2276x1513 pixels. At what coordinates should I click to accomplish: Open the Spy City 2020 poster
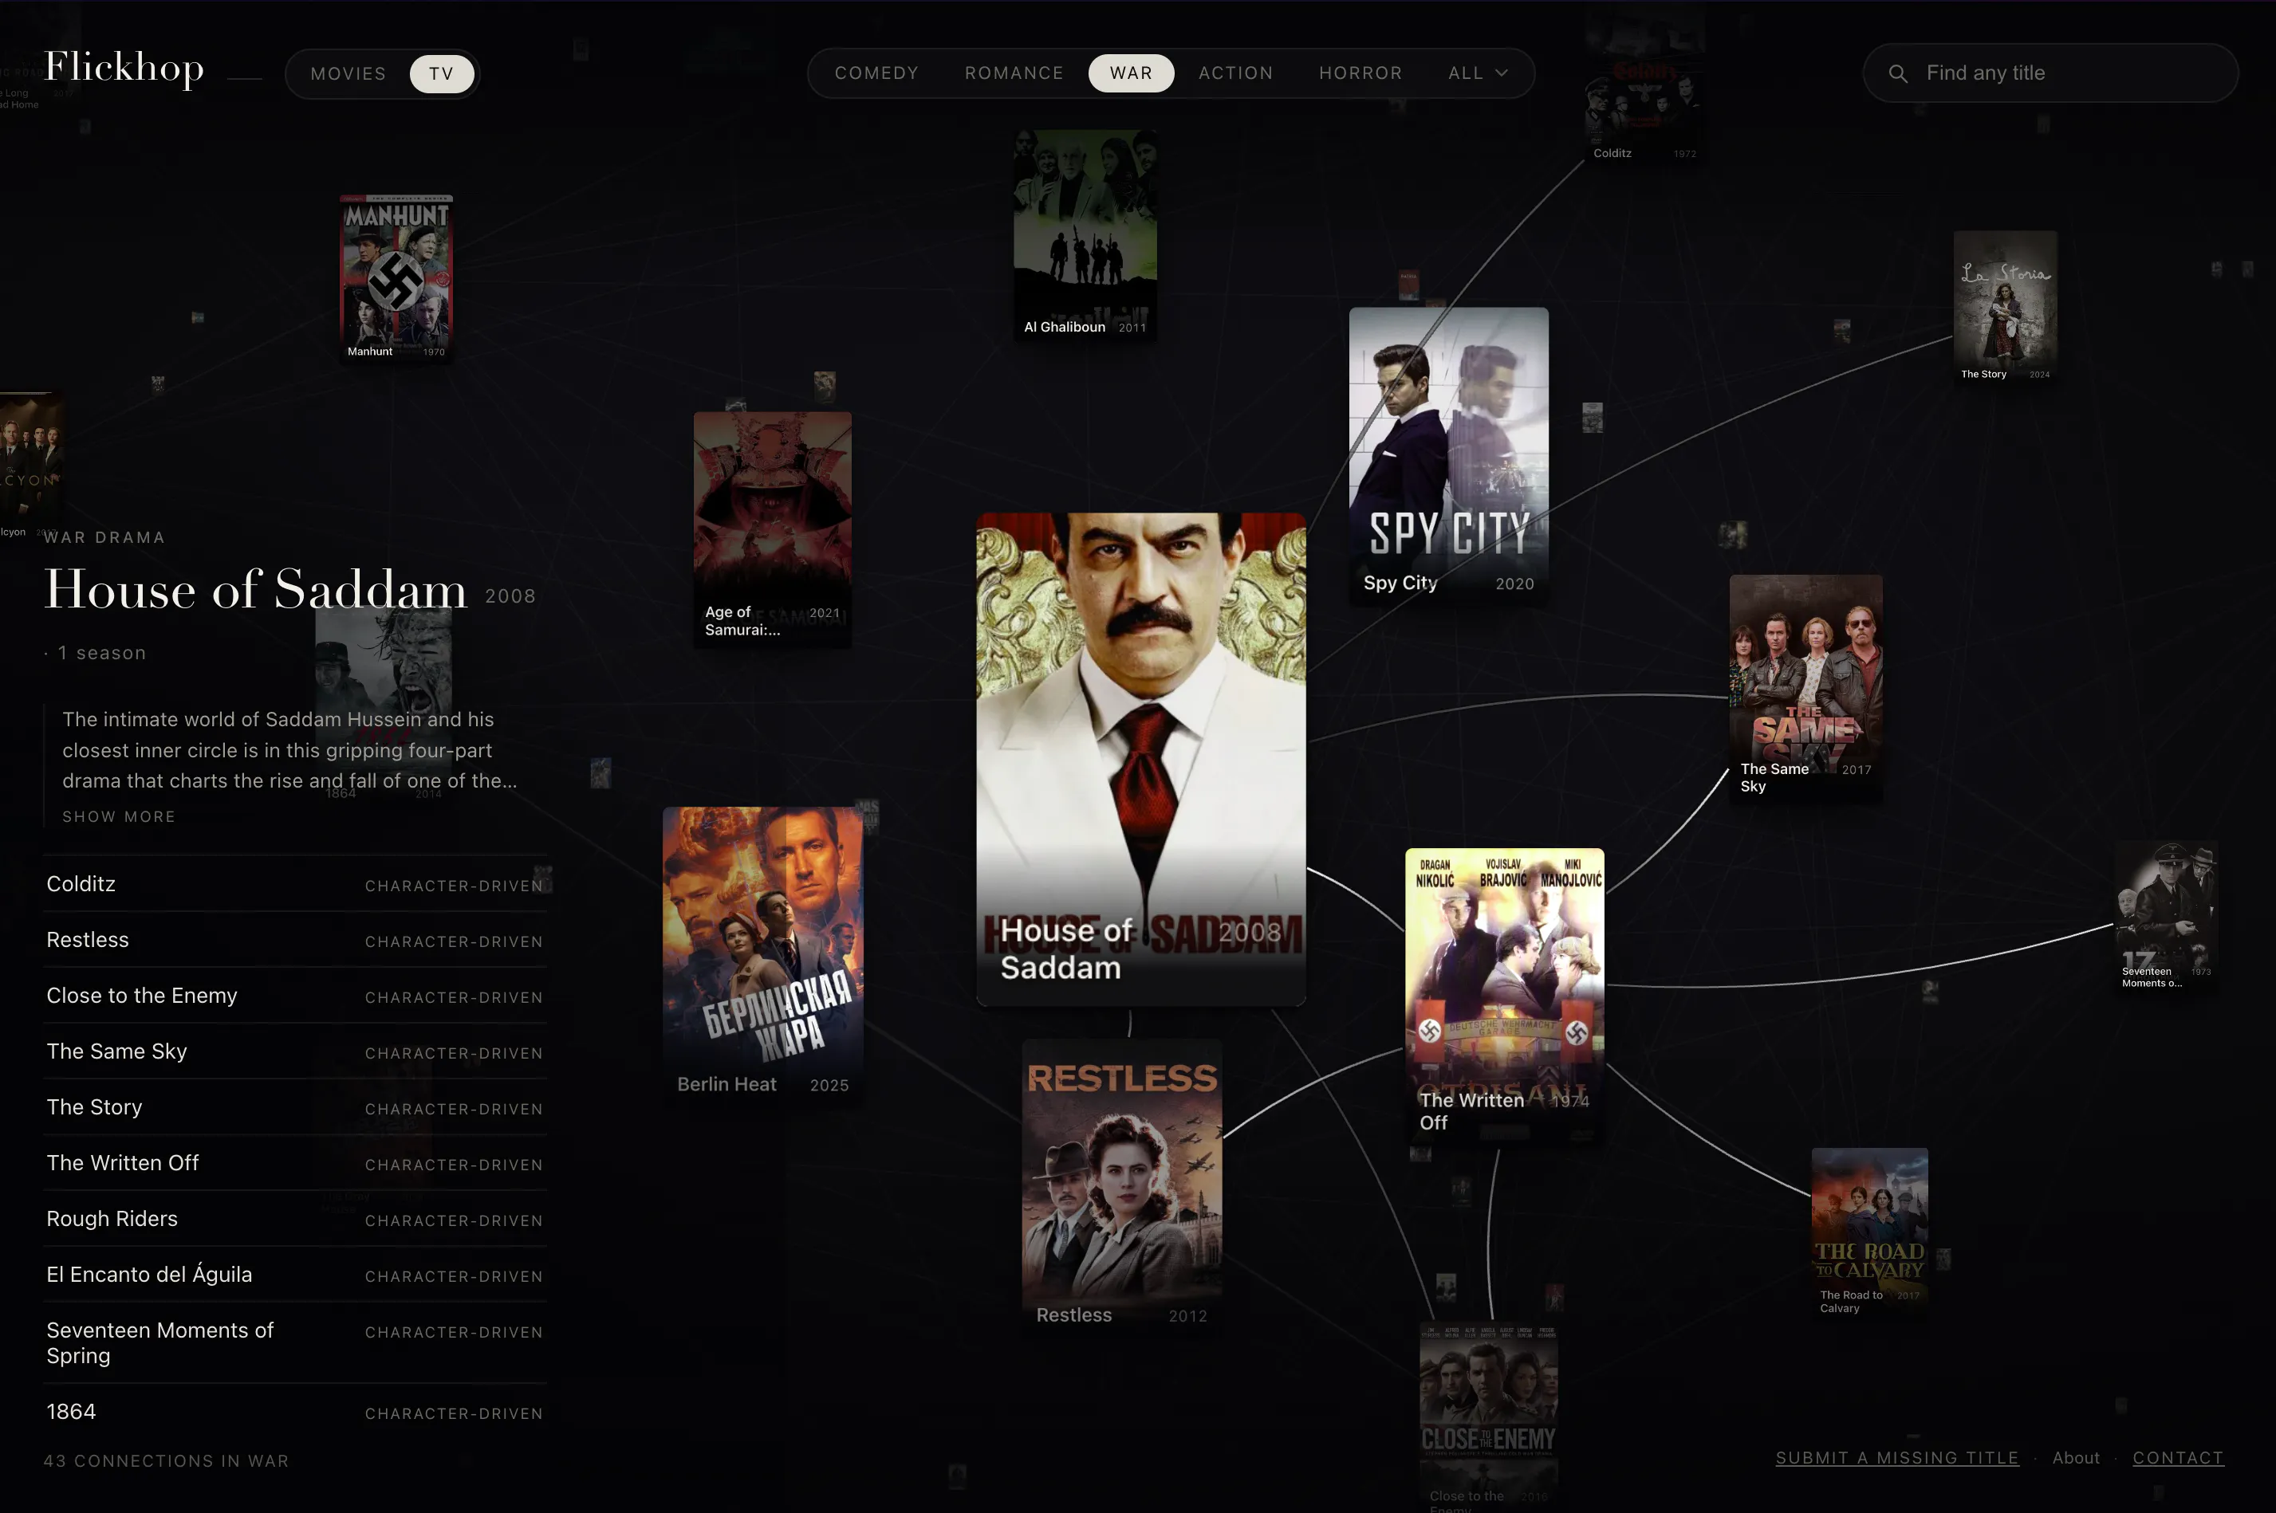pyautogui.click(x=1448, y=457)
